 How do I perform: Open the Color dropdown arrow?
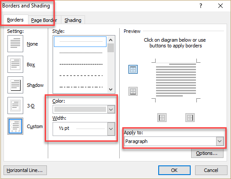coord(111,109)
